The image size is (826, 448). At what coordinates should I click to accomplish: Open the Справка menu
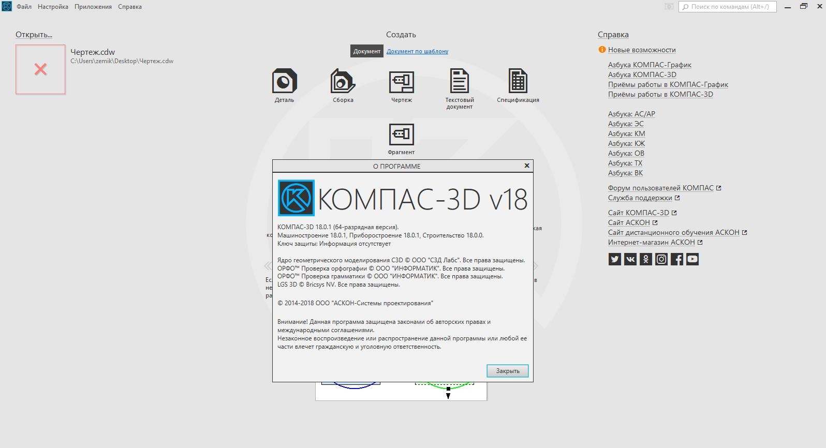[130, 7]
